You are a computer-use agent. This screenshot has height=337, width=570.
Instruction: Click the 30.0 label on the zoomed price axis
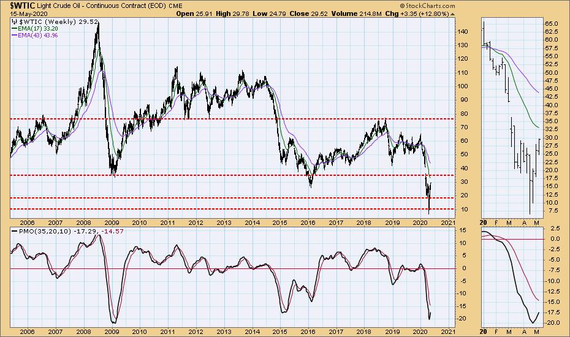pyautogui.click(x=551, y=137)
